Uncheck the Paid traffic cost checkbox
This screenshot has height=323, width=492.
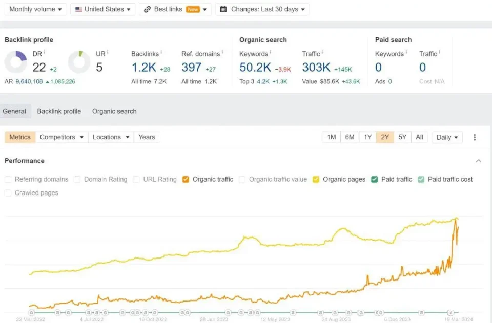tap(421, 179)
